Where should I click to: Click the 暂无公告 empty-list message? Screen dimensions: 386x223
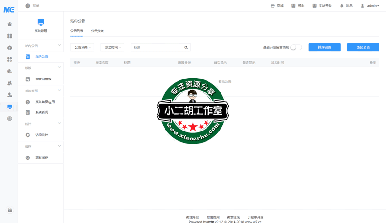[225, 81]
